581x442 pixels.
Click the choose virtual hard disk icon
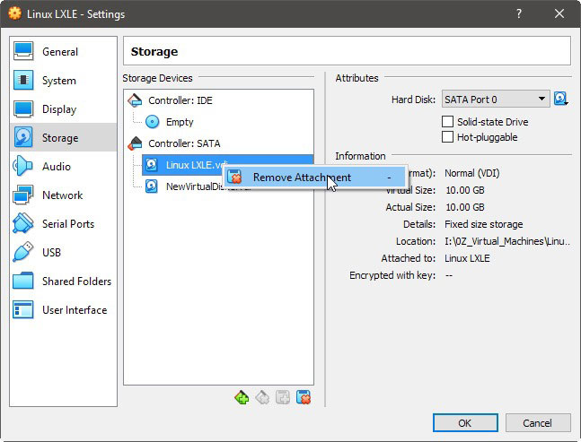point(561,100)
